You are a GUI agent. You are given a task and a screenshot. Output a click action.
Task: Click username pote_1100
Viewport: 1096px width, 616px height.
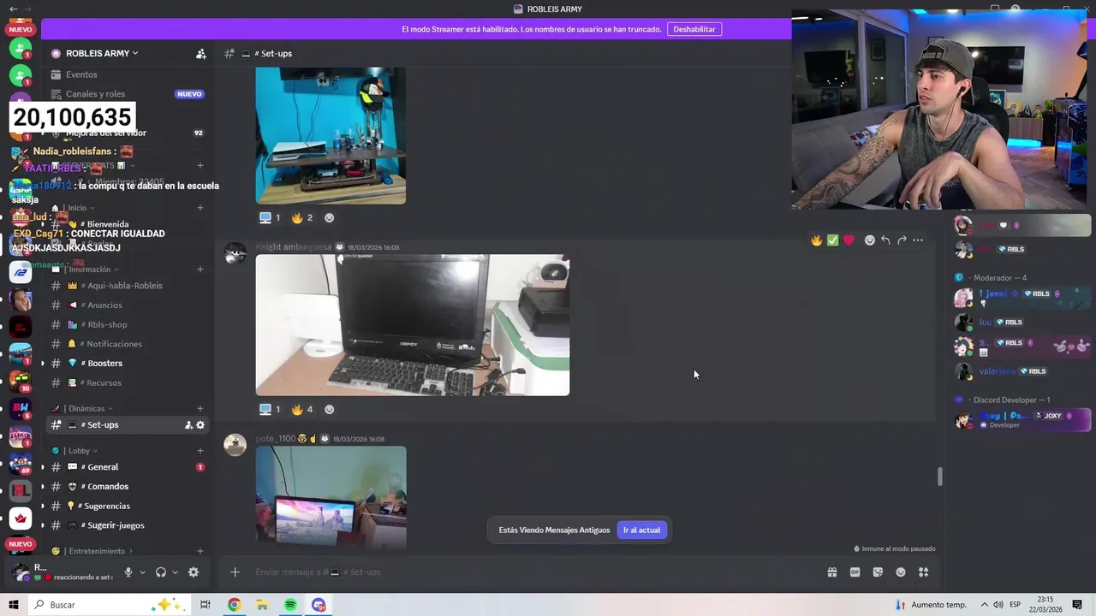tap(275, 439)
